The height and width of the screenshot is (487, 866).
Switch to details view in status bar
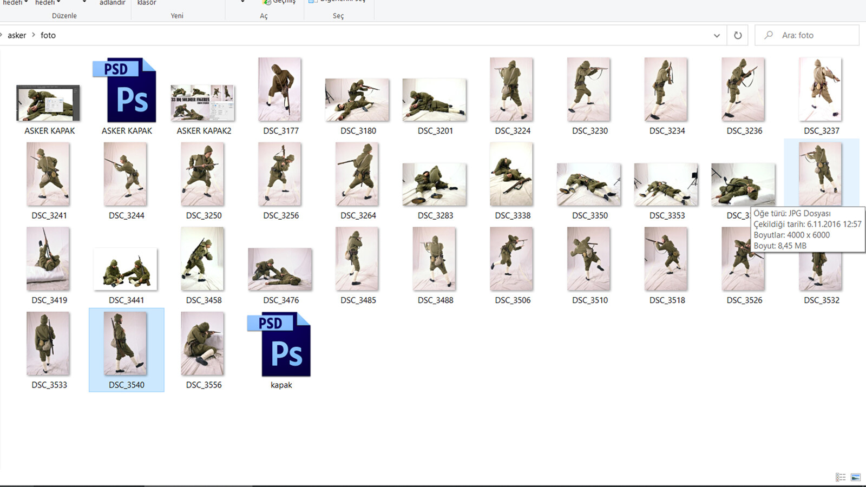841,477
